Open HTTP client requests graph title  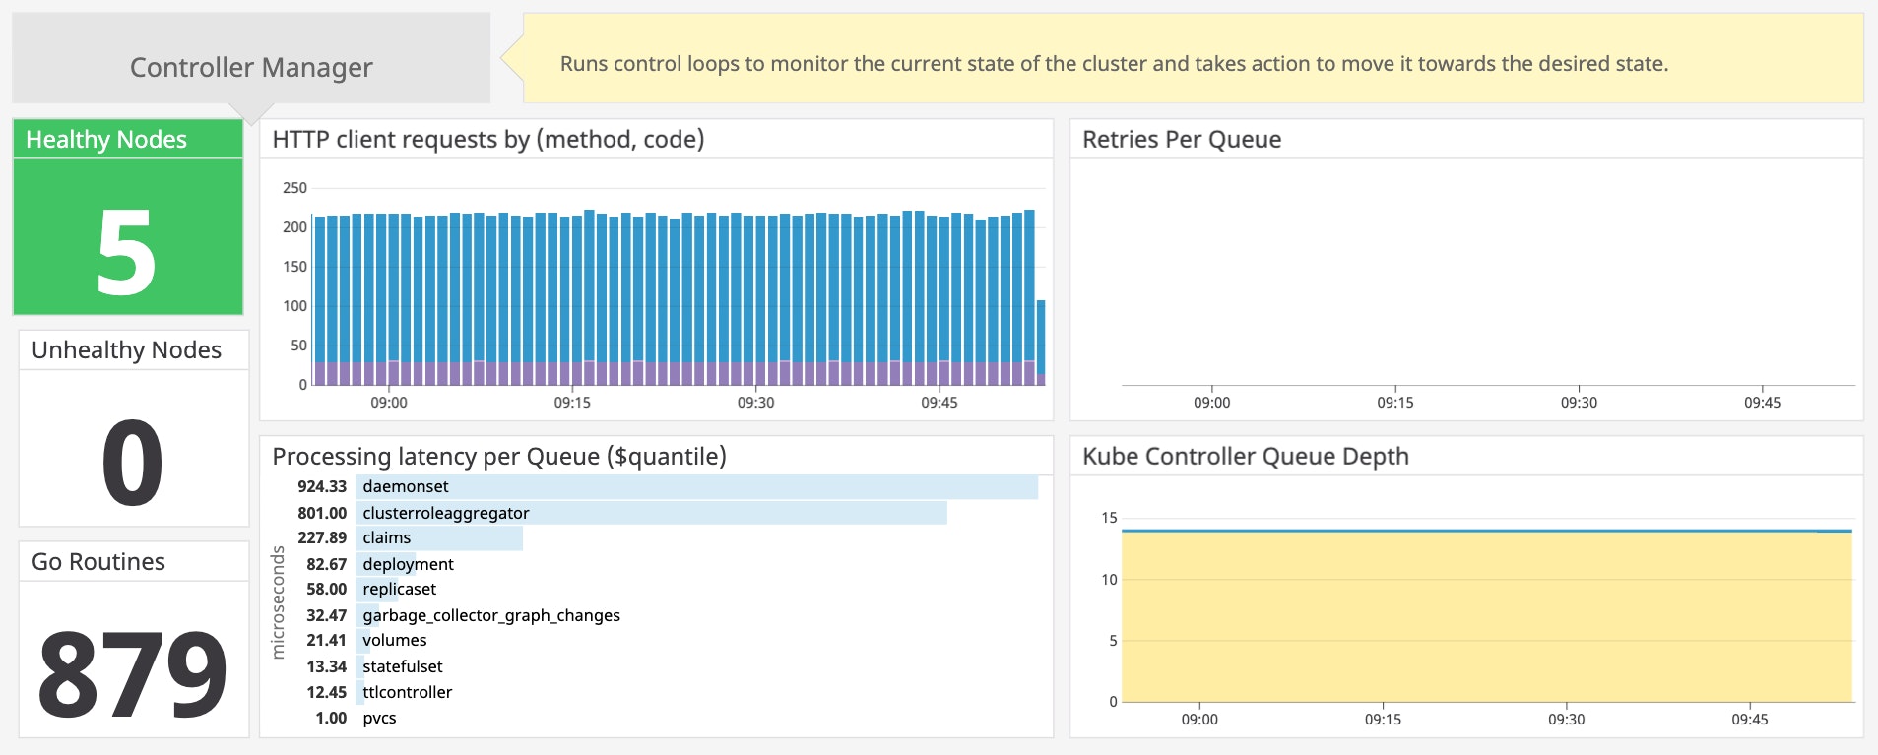pyautogui.click(x=487, y=140)
